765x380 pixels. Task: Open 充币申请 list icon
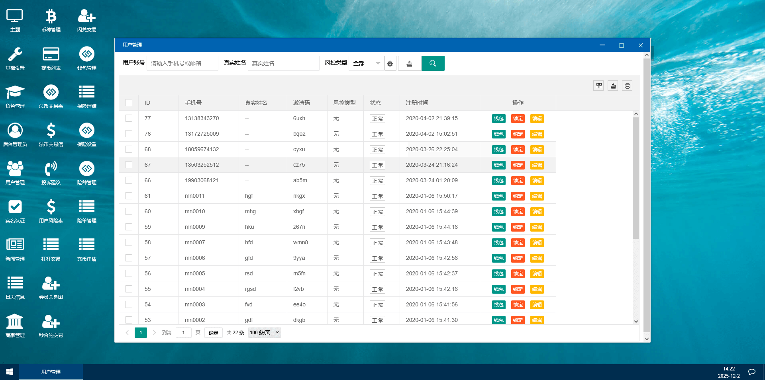[x=86, y=249]
